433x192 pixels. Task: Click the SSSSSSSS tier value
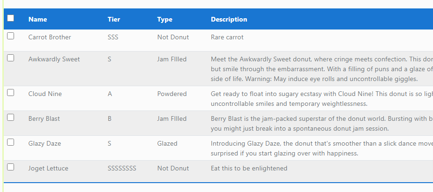122,168
